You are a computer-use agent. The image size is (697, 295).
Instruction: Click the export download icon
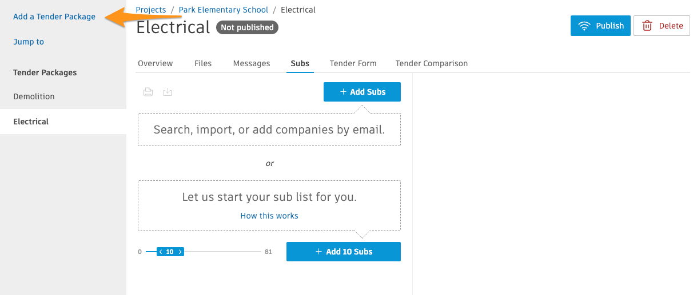pyautogui.click(x=168, y=92)
